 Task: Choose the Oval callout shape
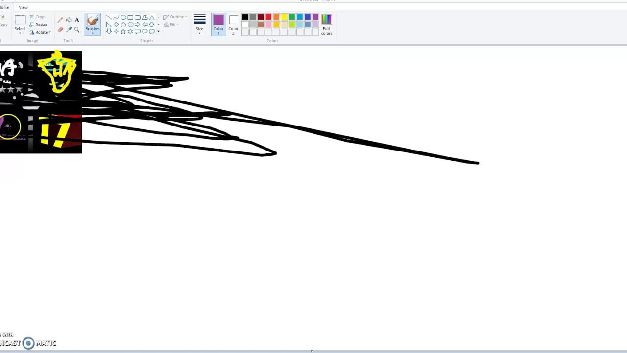click(145, 31)
